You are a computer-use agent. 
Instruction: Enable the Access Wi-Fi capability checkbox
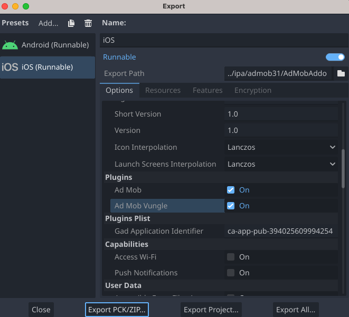[231, 257]
